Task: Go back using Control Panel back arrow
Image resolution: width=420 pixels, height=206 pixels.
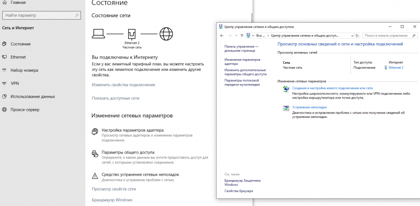Action: (221, 36)
